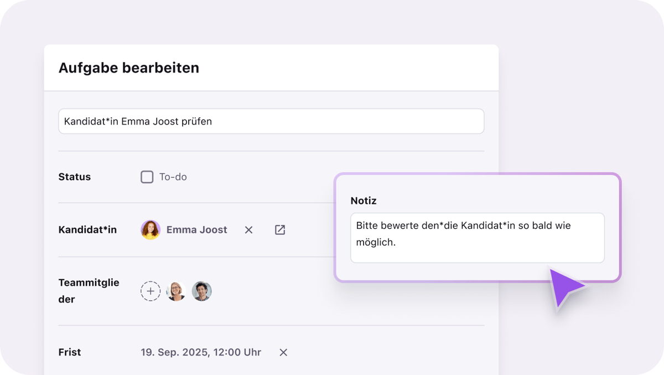
Task: Check the To-do status checkbox
Action: [147, 177]
